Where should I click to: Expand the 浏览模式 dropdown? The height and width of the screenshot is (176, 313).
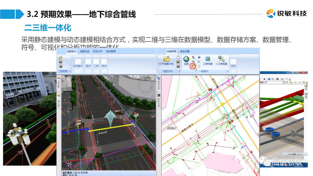tap(78, 64)
